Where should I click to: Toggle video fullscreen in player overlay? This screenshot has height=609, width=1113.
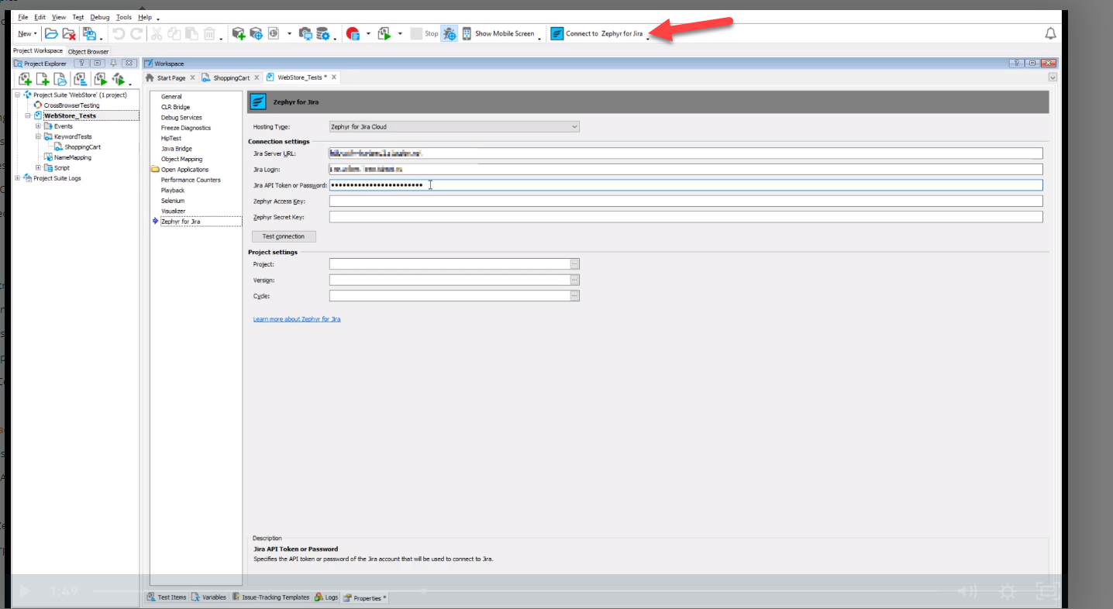pyautogui.click(x=1047, y=591)
